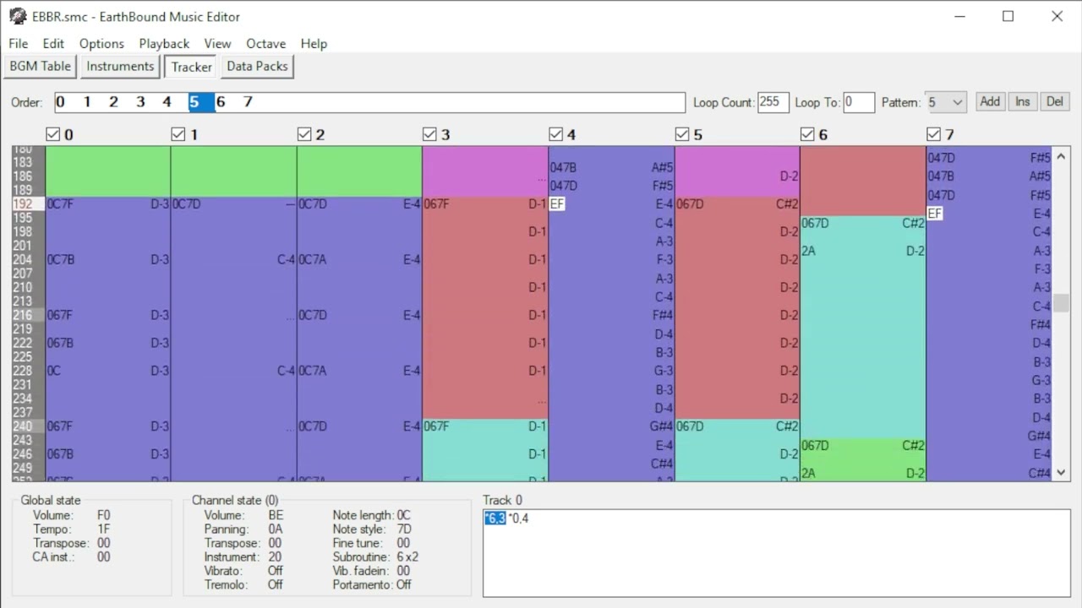Select order entry 1
Screen dimensions: 1082x608
[87, 102]
